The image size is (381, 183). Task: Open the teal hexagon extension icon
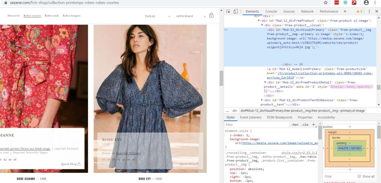coord(345,3)
